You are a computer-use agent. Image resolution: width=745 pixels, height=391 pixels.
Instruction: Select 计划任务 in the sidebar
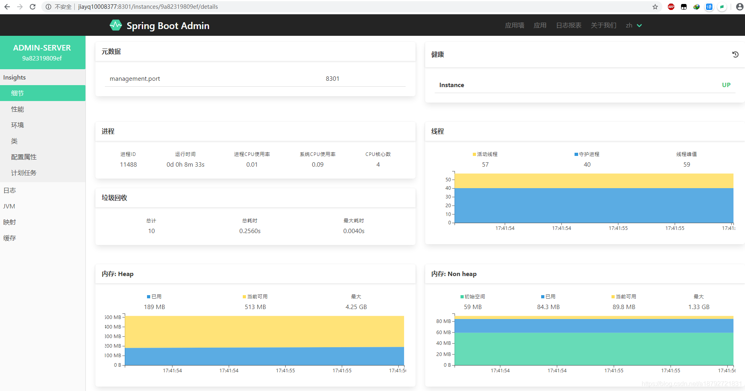point(43,173)
